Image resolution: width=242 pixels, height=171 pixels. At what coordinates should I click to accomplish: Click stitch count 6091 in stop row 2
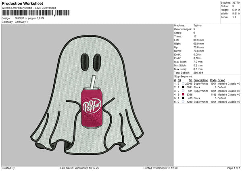tap(190, 88)
